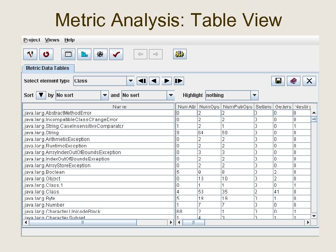Open the table view toolbar icon
This screenshot has height=252, width=336.
(x=68, y=54)
